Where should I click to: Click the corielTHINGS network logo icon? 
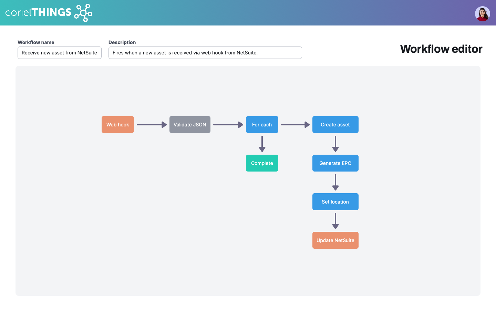[83, 13]
